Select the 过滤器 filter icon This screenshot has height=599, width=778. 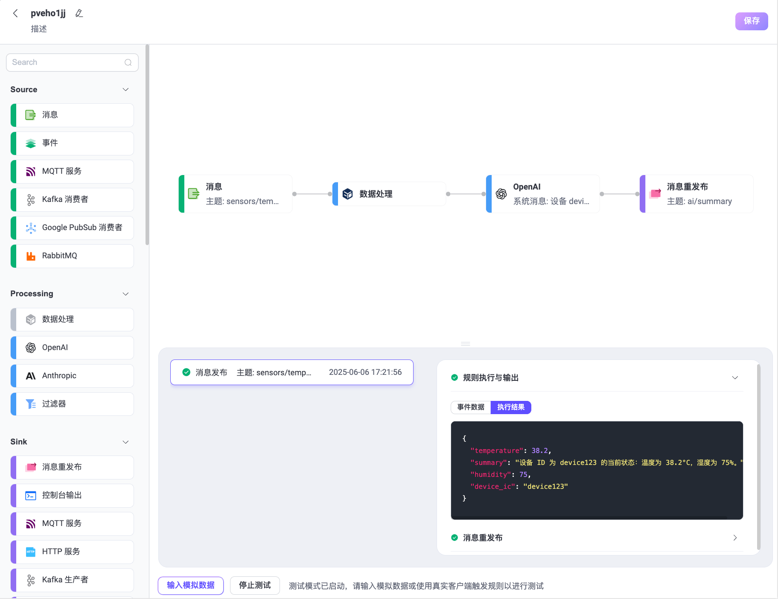(30, 404)
